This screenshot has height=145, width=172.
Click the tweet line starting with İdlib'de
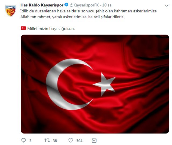[x=88, y=11]
